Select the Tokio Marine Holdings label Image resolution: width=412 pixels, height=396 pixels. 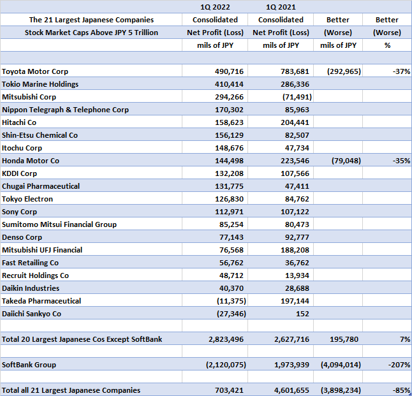click(x=40, y=84)
